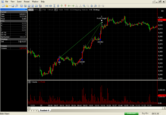Open the dropdown arrow beside Open folder

click(x=10, y=6)
